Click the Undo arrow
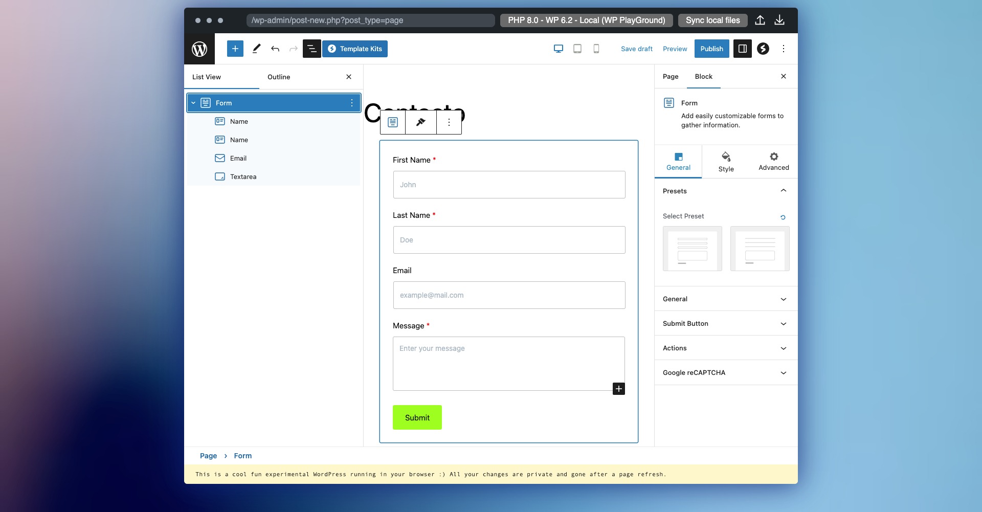Screen dimensions: 982x512 [275, 49]
